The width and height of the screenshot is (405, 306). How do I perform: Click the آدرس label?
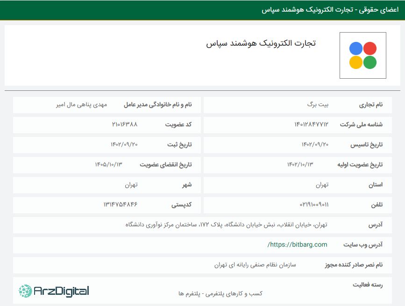pyautogui.click(x=376, y=225)
